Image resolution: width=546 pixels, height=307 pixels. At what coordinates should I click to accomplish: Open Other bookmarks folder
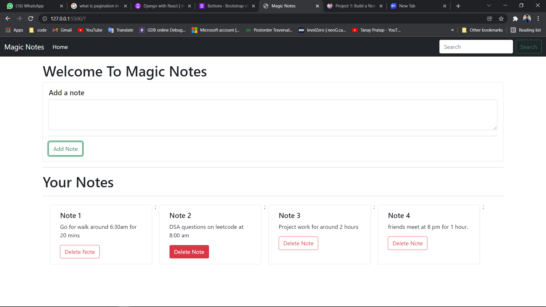[482, 30]
